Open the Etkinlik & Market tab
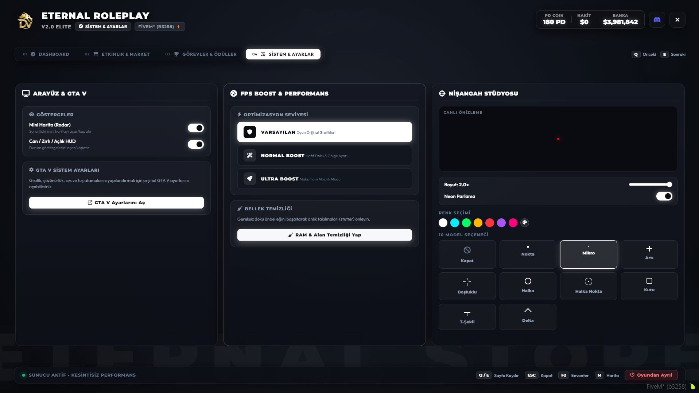Image resolution: width=699 pixels, height=393 pixels. pos(117,54)
